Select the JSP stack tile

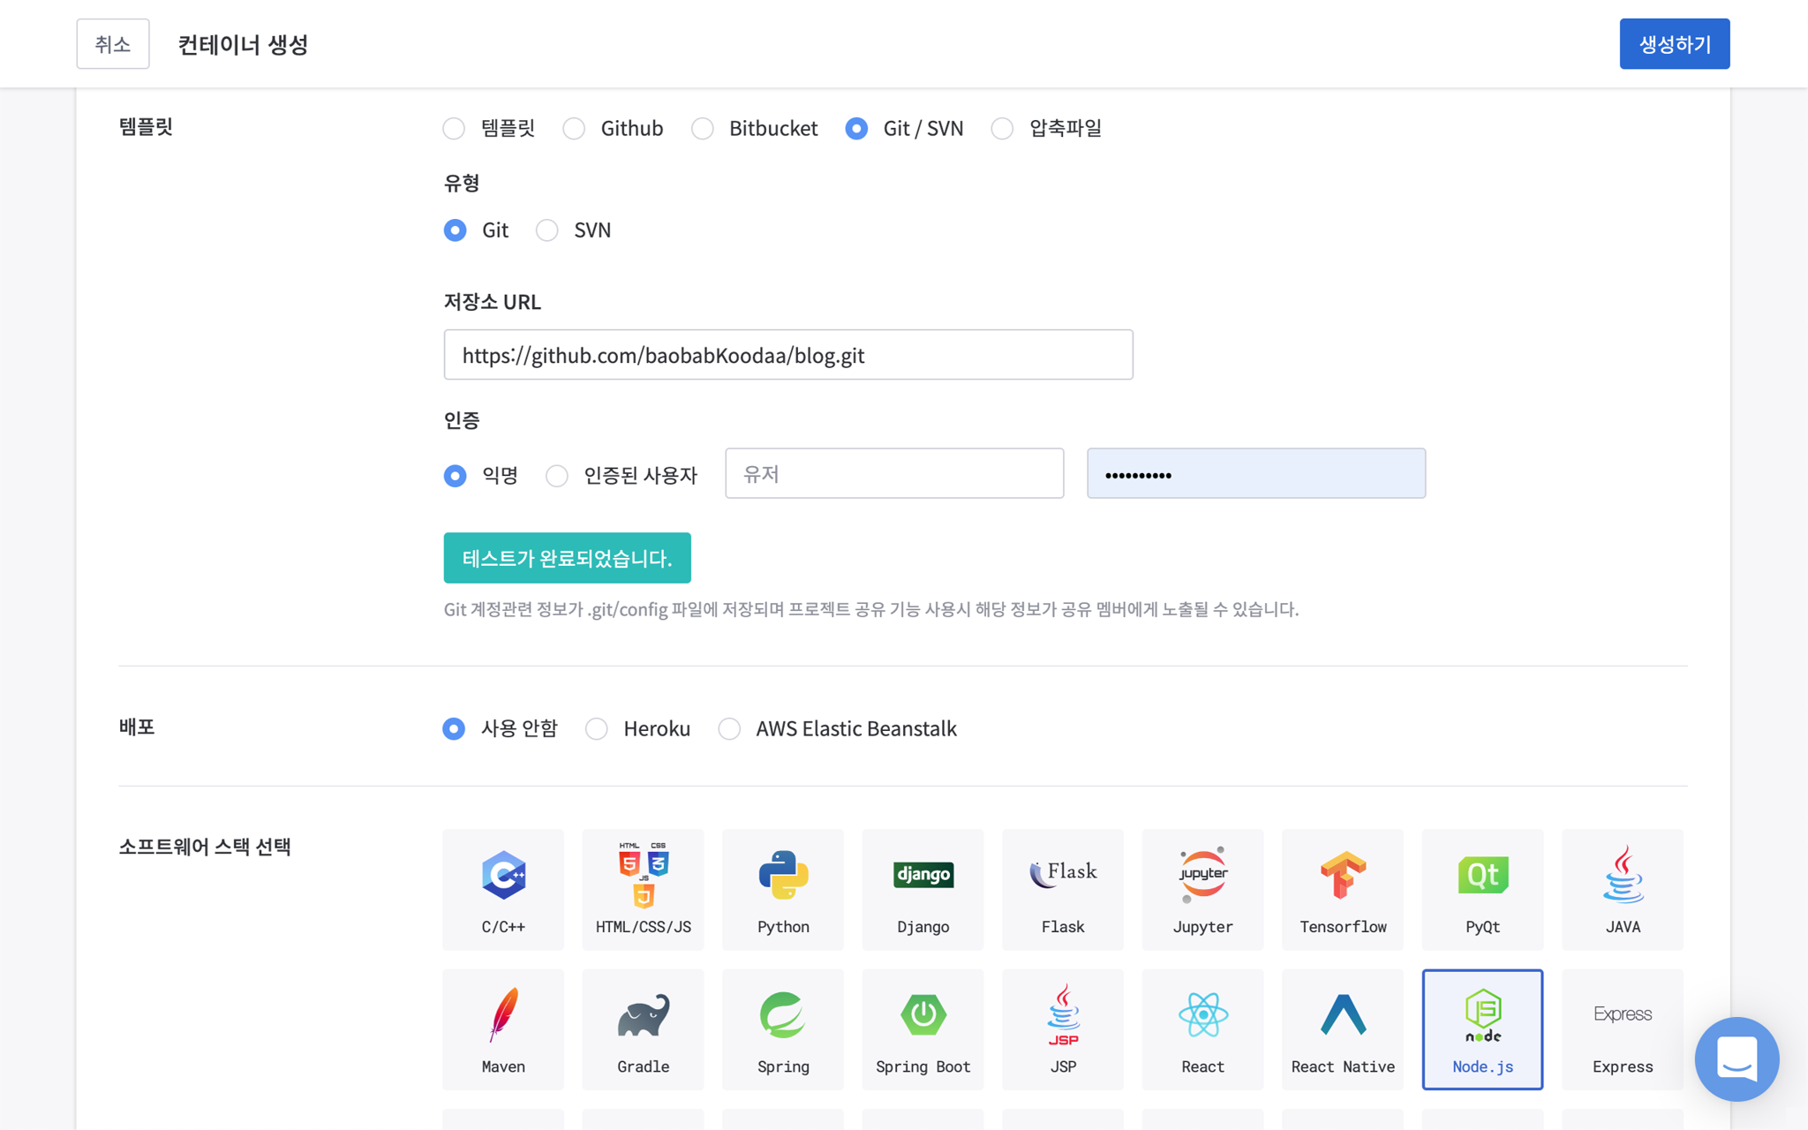click(x=1063, y=1029)
